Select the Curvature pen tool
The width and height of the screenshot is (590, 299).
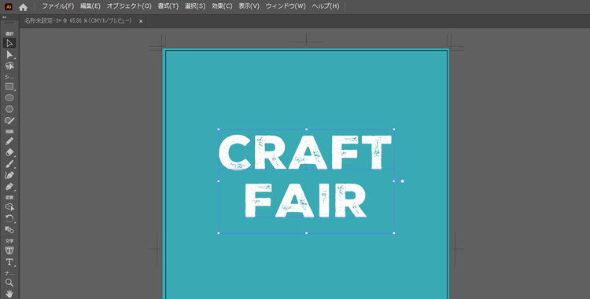click(9, 175)
